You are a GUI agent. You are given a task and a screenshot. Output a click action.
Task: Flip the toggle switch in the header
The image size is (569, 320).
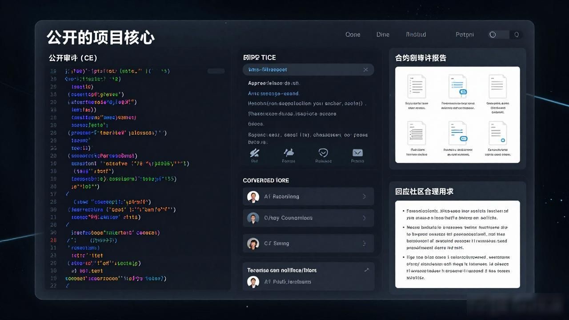pyautogui.click(x=498, y=34)
